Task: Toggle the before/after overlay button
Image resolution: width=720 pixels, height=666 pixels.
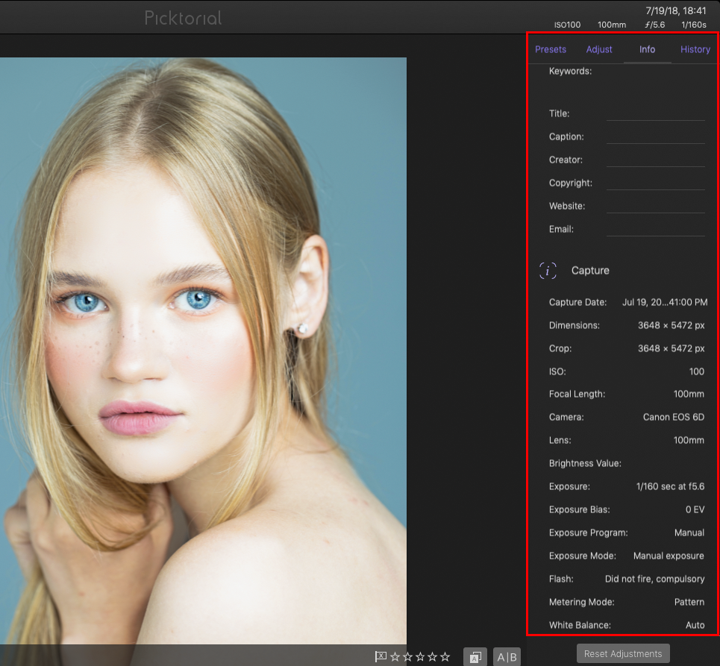Action: click(475, 657)
